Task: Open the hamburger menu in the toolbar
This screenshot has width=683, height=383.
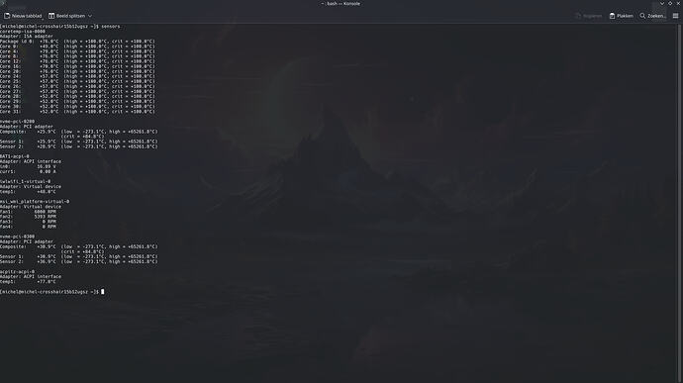Action: point(676,16)
